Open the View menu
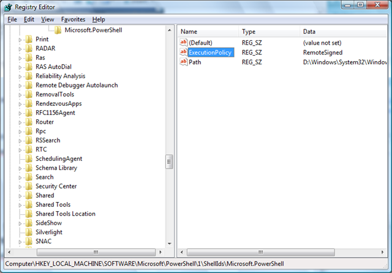The height and width of the screenshot is (273, 392). click(x=48, y=20)
